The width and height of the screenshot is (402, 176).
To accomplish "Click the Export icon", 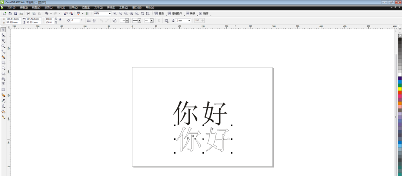I will pyautogui.click(x=71, y=13).
